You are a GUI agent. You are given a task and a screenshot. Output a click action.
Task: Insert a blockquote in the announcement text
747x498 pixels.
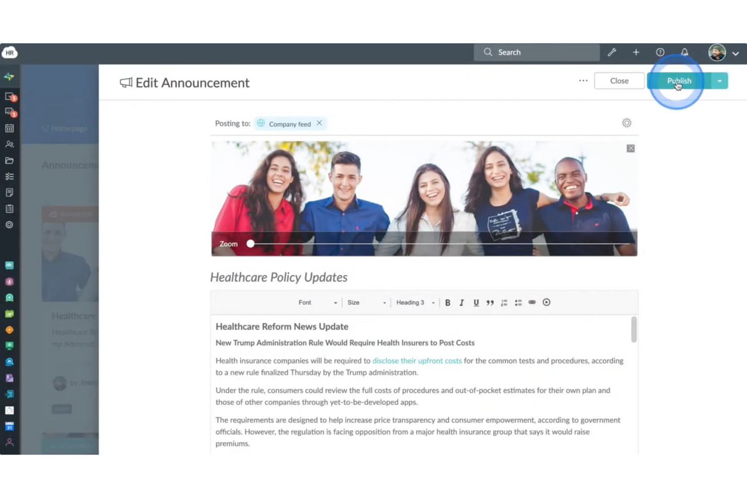(x=490, y=302)
